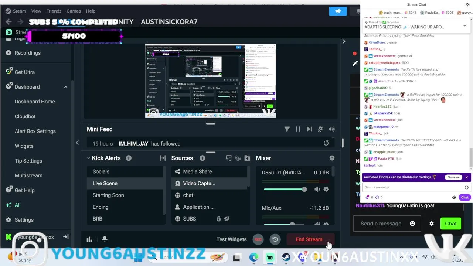Open the source device icon in Sources header
Image resolution: width=473 pixels, height=266 pixels.
(x=229, y=158)
